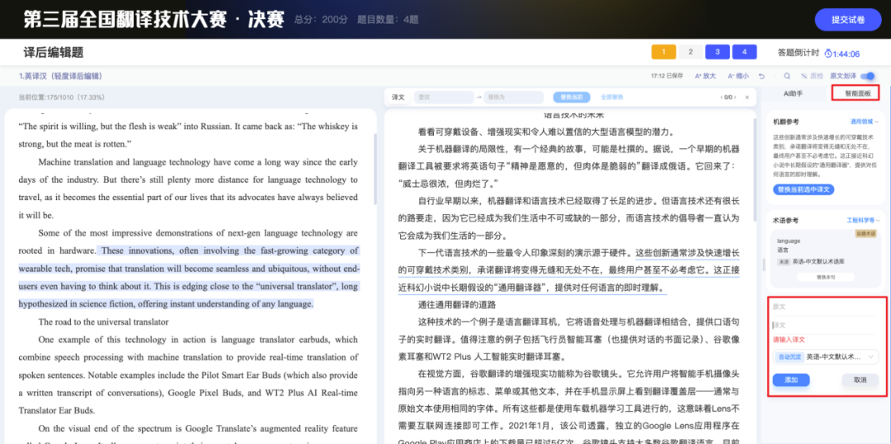The image size is (891, 444).
Task: Run quality check 质检
Action: coord(812,76)
